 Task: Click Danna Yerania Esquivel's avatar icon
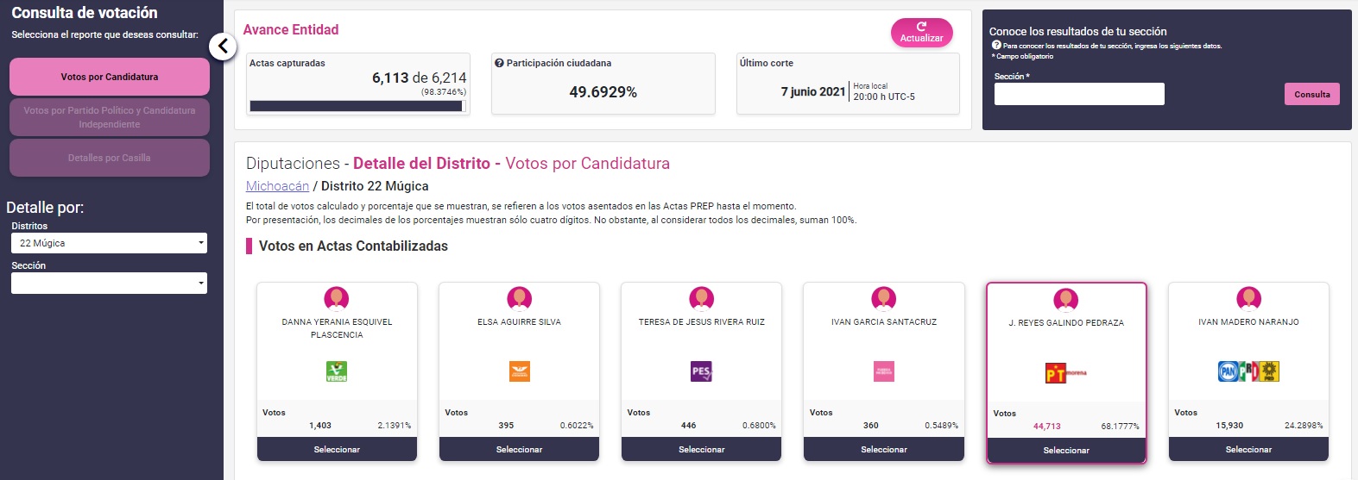point(337,299)
